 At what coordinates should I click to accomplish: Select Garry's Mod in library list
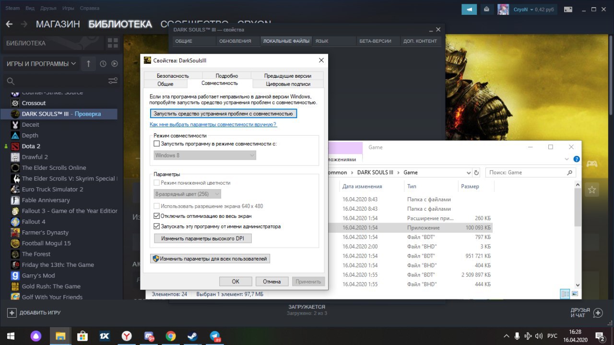(38, 275)
